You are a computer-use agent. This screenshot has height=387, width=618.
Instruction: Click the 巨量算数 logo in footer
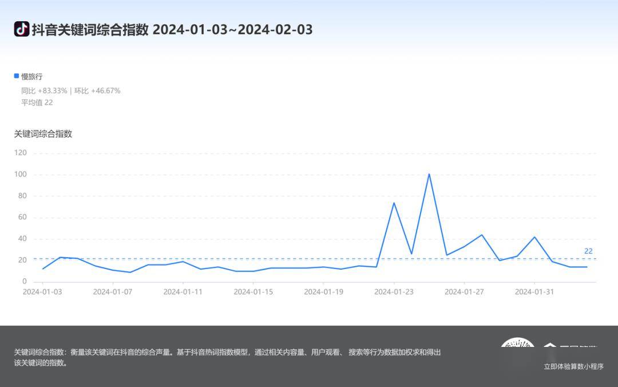tap(570, 346)
